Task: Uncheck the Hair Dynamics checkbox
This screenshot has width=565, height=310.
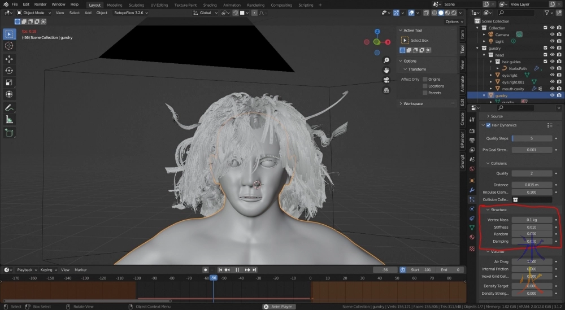Action: tap(488, 125)
